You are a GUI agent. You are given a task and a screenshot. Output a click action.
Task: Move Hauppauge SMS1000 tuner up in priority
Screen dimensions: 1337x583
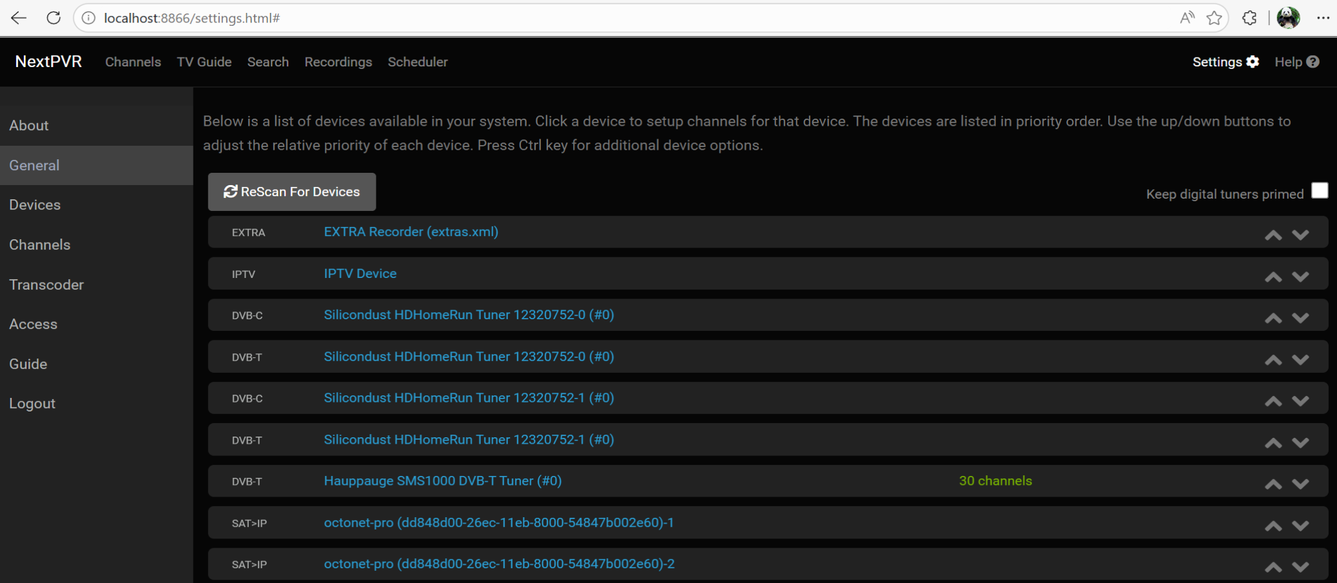[x=1273, y=484]
